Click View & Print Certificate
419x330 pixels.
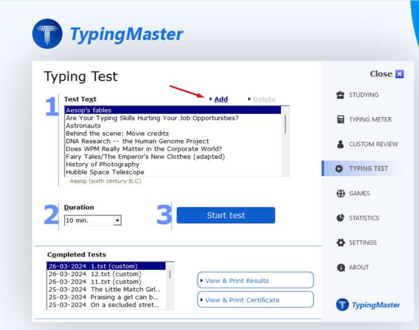pos(255,300)
